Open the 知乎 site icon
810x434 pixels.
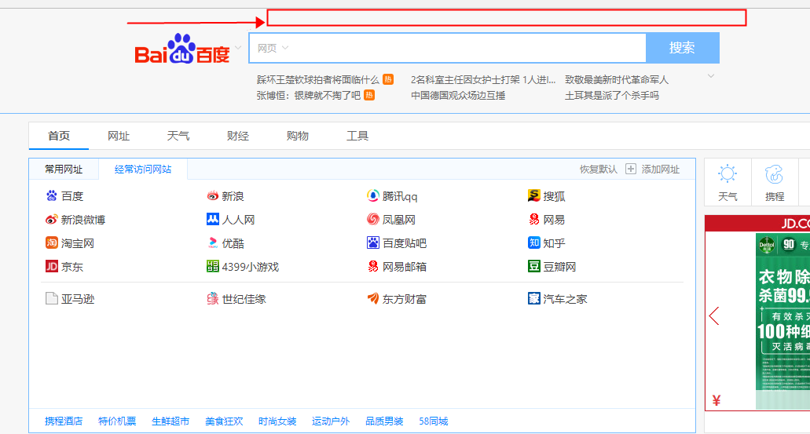pyautogui.click(x=534, y=243)
